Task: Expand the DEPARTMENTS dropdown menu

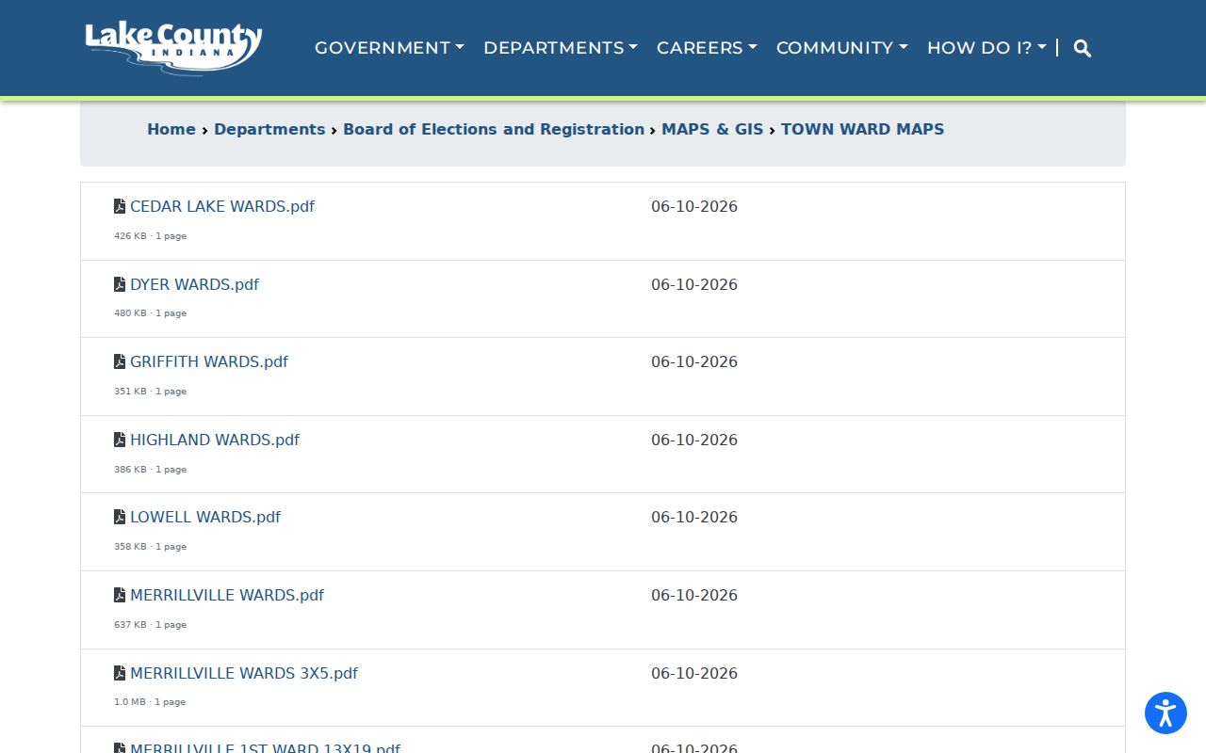Action: (x=561, y=48)
